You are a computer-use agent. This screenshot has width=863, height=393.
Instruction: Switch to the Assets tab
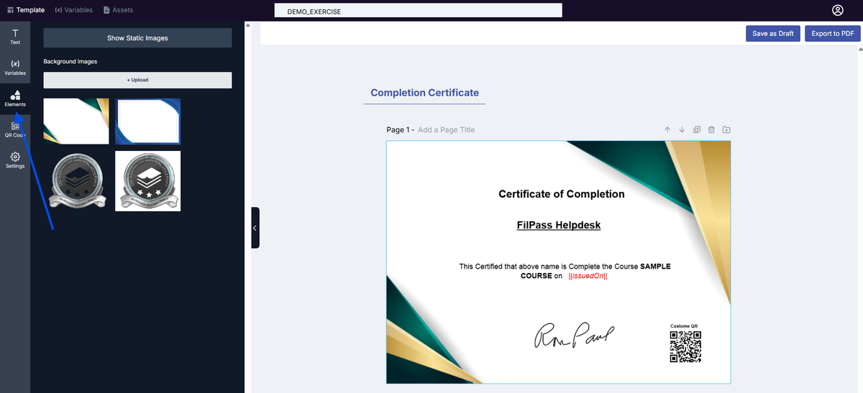coord(118,10)
